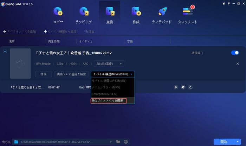Open the title bar dropdown menu icon

[229, 4]
